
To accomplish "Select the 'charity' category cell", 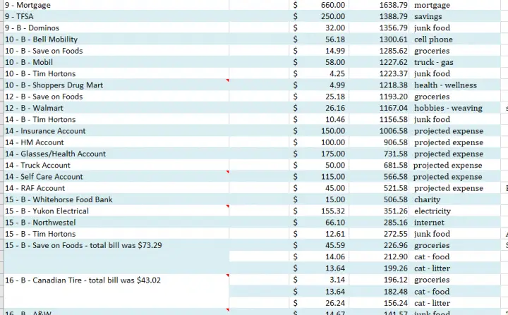I will [455, 199].
